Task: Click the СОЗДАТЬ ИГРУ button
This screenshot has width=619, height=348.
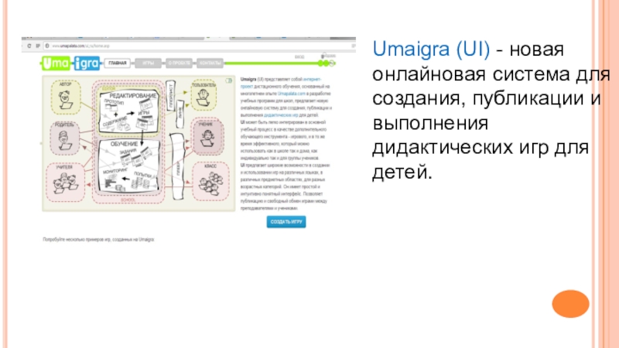Action: tap(286, 222)
